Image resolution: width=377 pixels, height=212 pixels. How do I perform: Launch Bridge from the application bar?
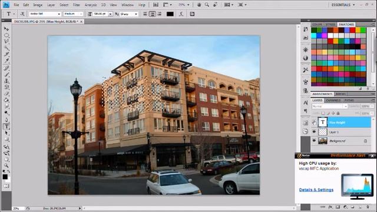pyautogui.click(x=156, y=5)
